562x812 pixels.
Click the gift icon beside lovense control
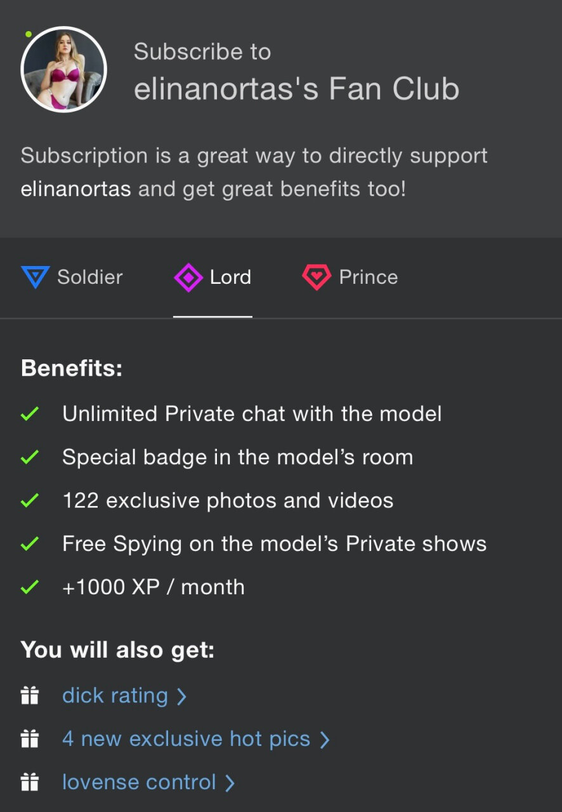coord(30,782)
